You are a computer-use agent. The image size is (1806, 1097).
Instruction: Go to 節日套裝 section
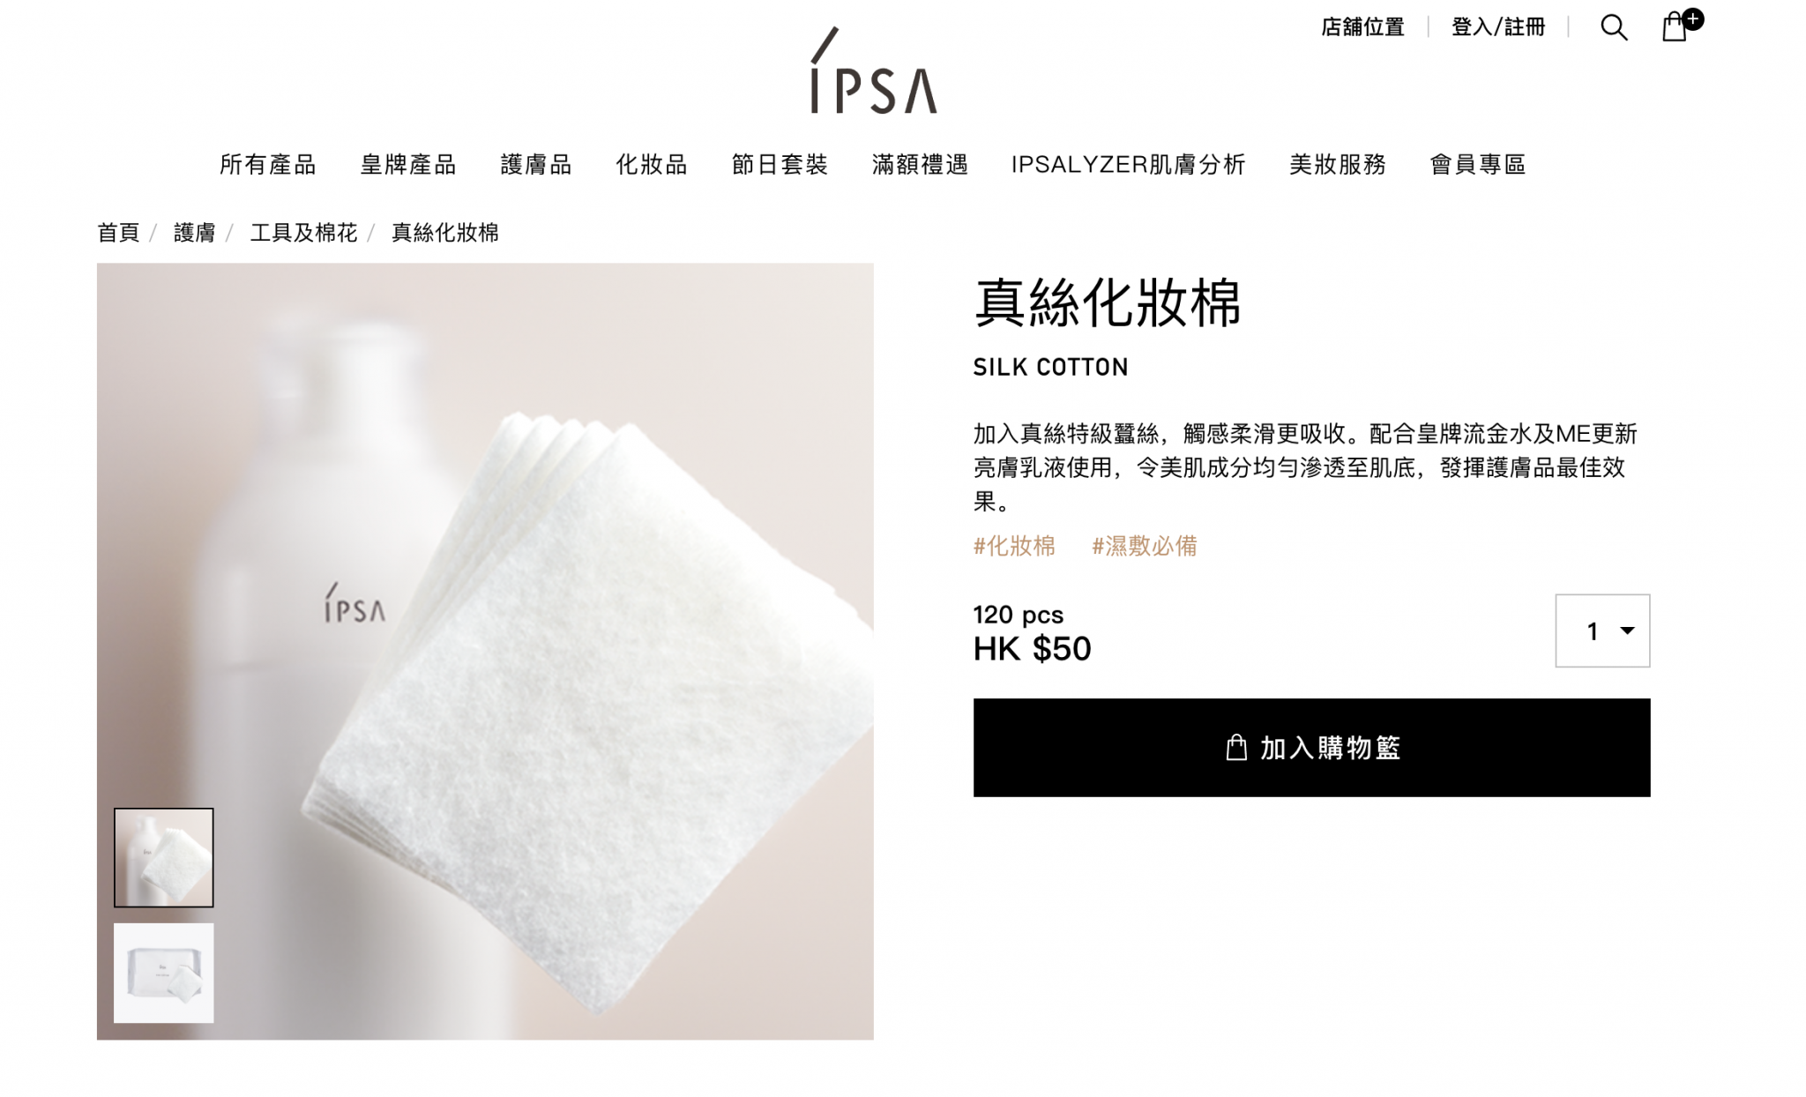pos(780,165)
